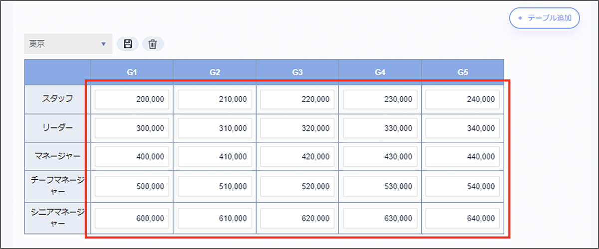Select the G1 column header
Image resolution: width=599 pixels, height=249 pixels.
tap(132, 72)
